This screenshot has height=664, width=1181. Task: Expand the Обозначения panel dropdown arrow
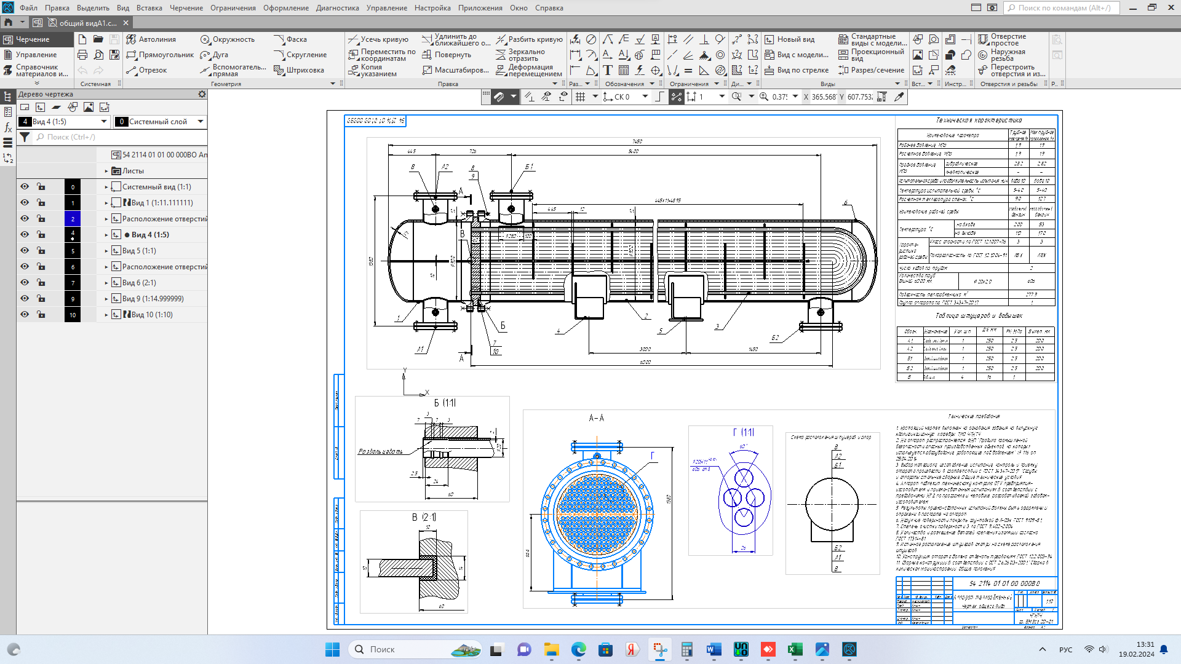tap(652, 84)
